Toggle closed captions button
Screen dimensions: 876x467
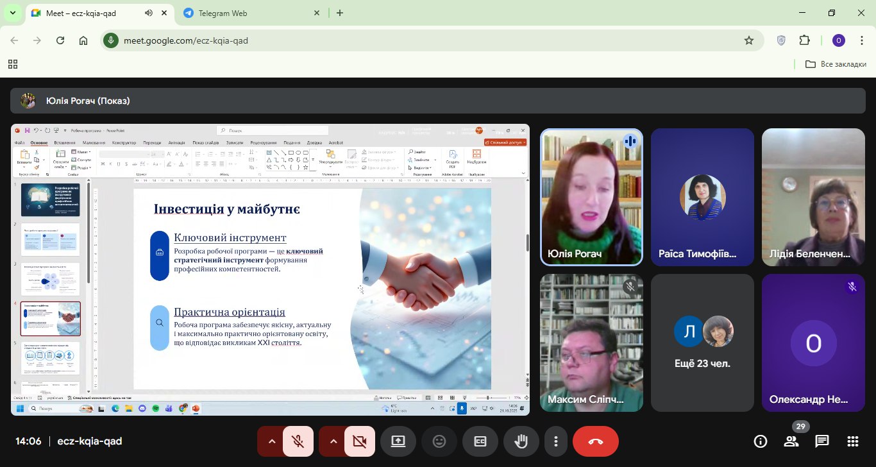480,441
